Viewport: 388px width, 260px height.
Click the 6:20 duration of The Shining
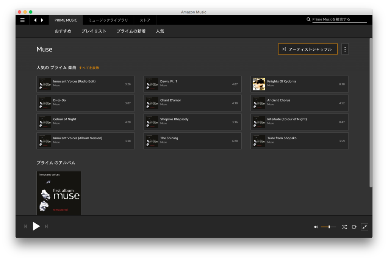(235, 141)
